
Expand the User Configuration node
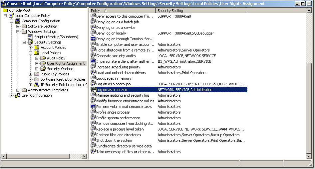tap(12, 95)
